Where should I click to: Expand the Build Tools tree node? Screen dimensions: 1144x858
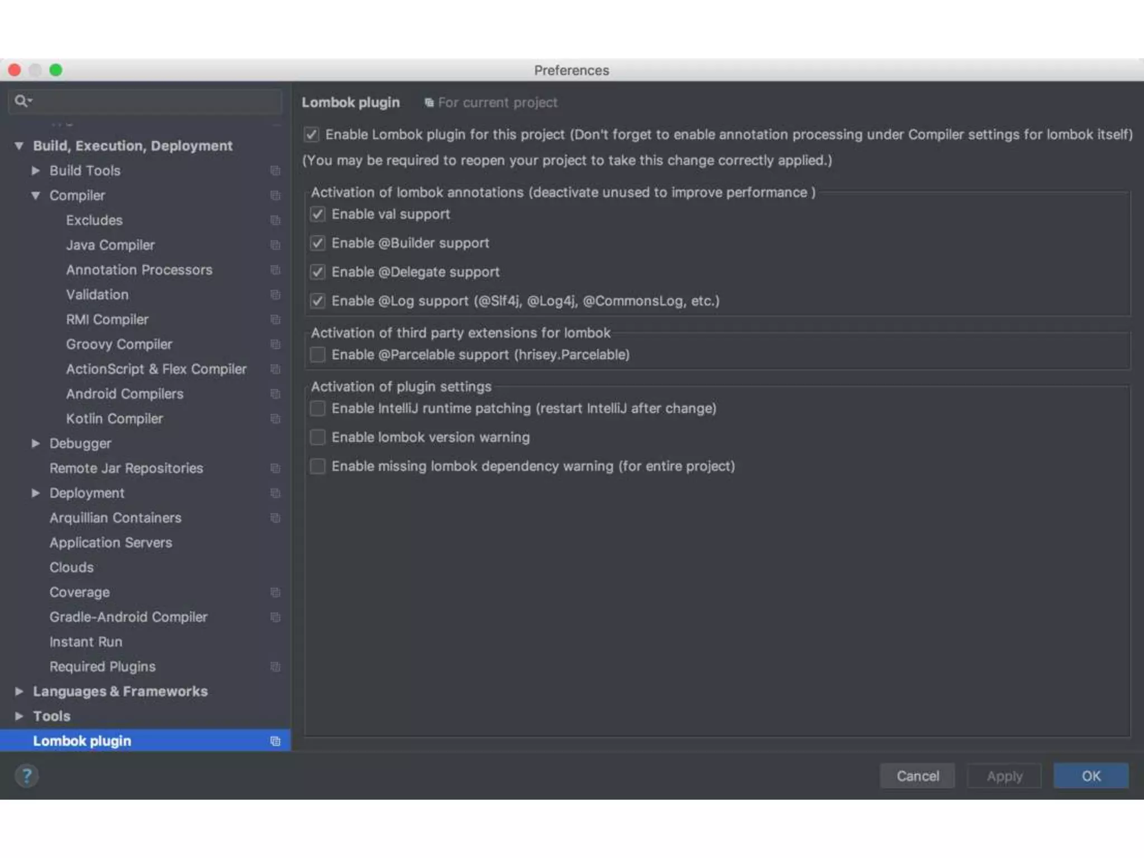pyautogui.click(x=36, y=171)
